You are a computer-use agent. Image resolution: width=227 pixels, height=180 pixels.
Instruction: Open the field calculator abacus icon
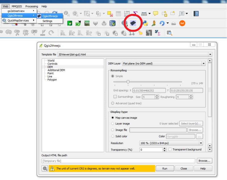(x=127, y=14)
